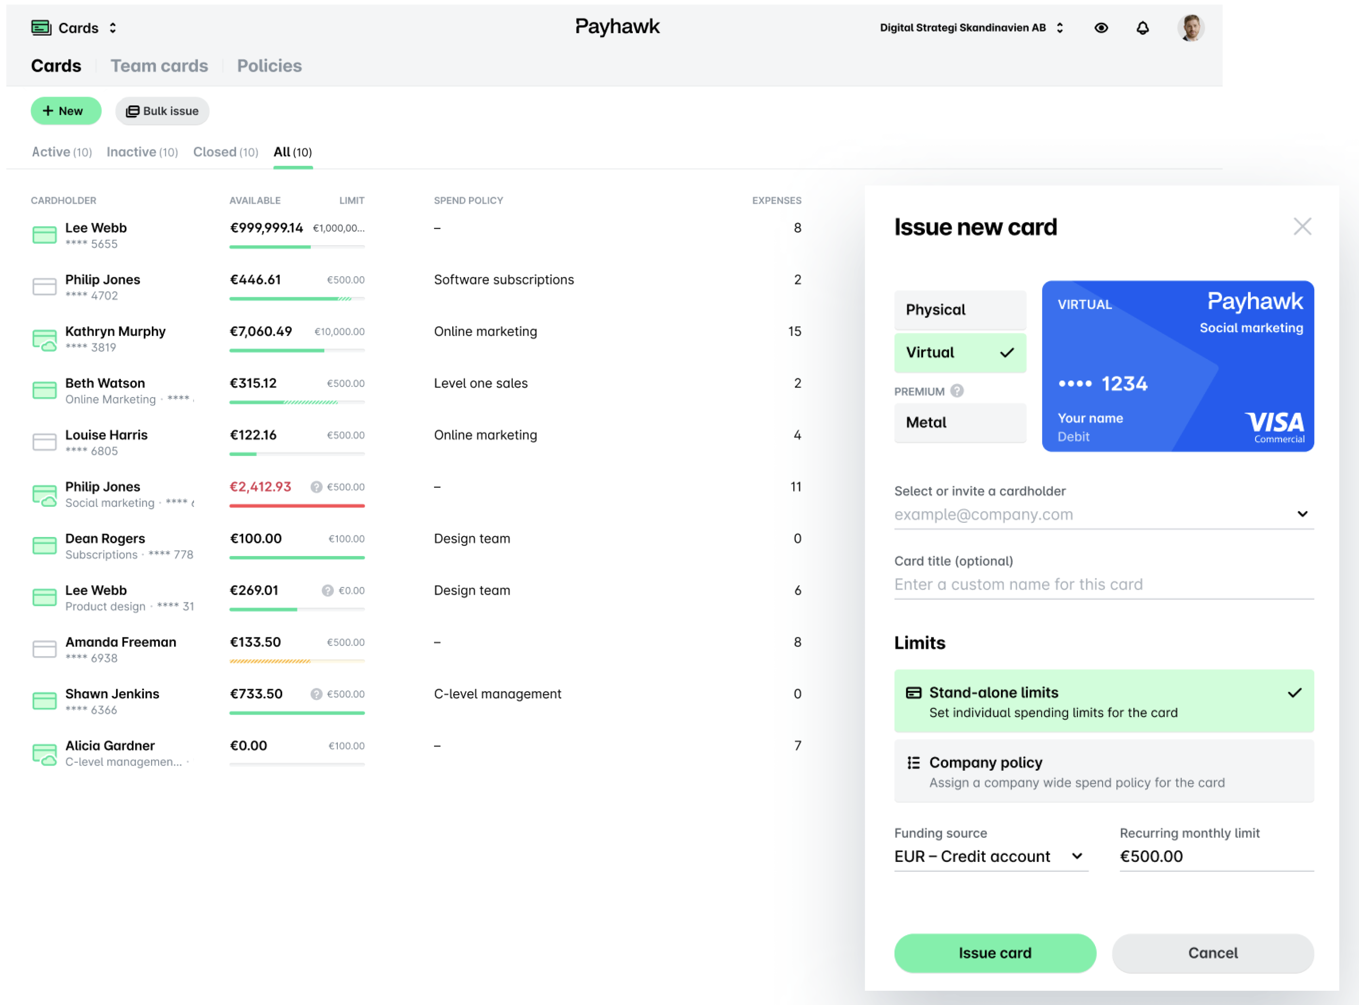Open the Cards module switcher dropdown

point(113,28)
